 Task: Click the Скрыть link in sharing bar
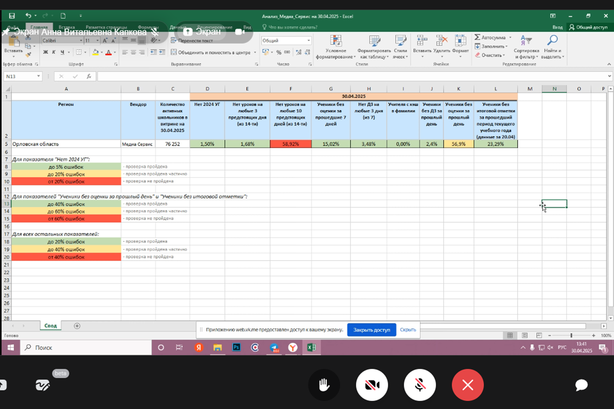coord(408,330)
